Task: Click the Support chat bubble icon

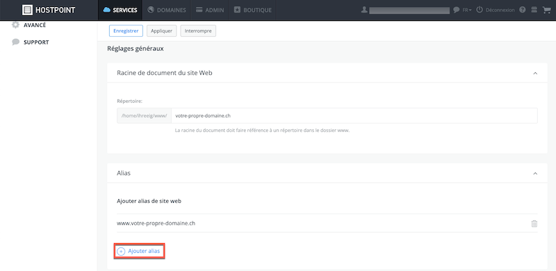Action: pyautogui.click(x=15, y=42)
